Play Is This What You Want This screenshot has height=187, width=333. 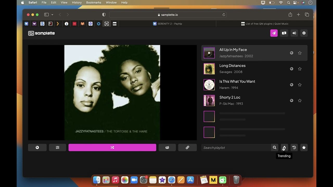(x=209, y=85)
